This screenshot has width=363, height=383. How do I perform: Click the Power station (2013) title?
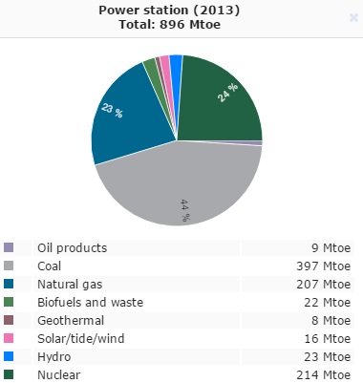click(169, 11)
